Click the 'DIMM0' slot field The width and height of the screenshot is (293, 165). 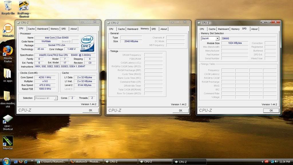(249, 39)
